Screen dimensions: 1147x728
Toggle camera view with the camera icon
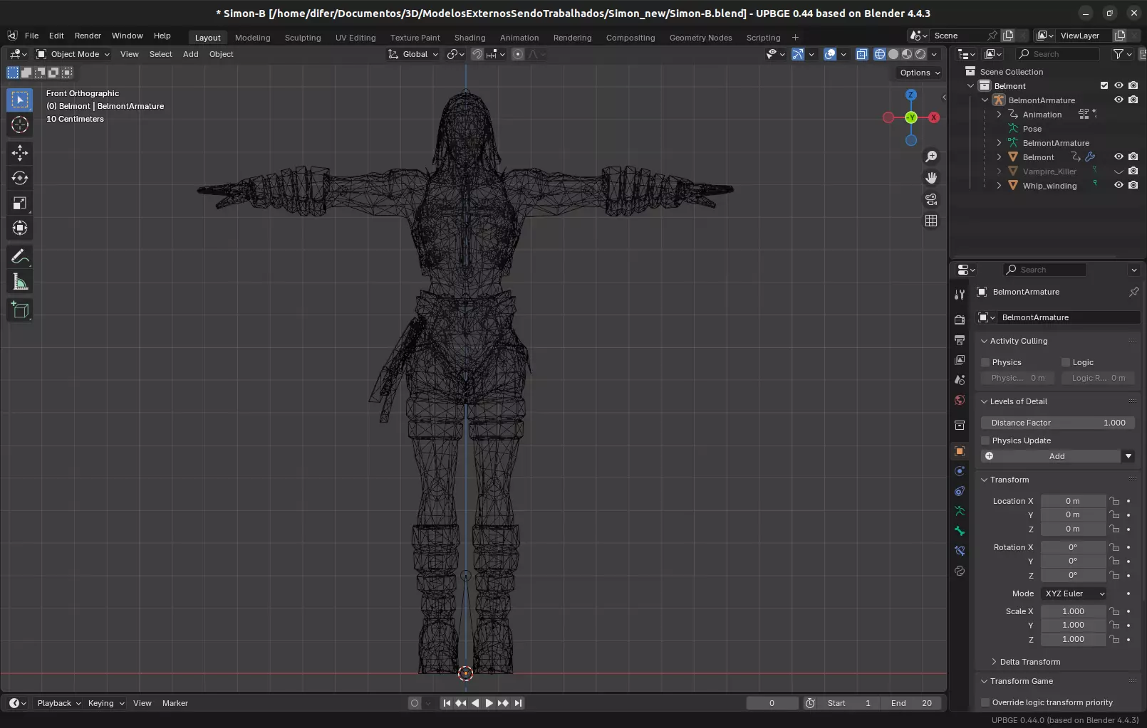coord(931,199)
